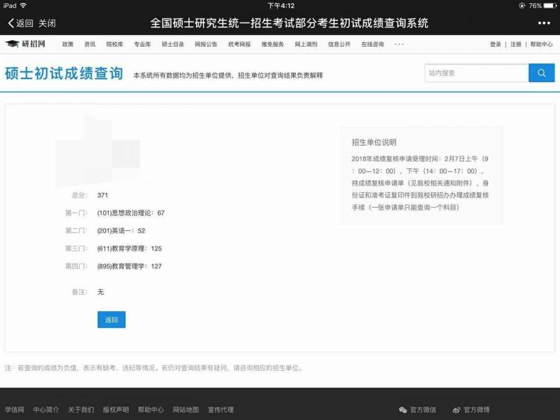Viewport: 560px width, 420px height.
Task: Open 帮助中心 link at top right
Action: pyautogui.click(x=541, y=44)
